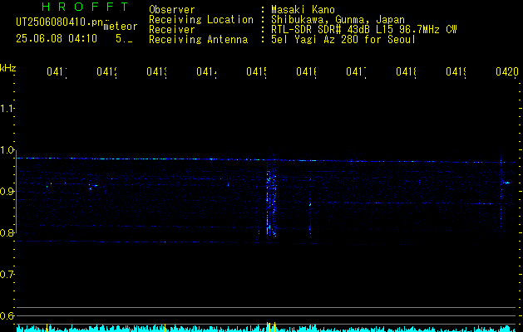This screenshot has width=523, height=332.
Task: Click Shibukawa, Gunma, Japan location text
Action: (x=338, y=19)
